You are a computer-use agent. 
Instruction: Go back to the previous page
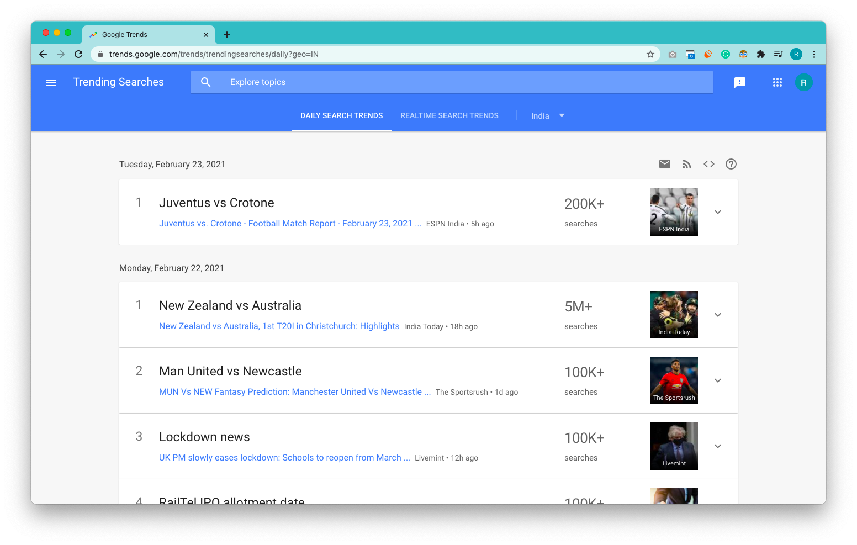coord(43,54)
